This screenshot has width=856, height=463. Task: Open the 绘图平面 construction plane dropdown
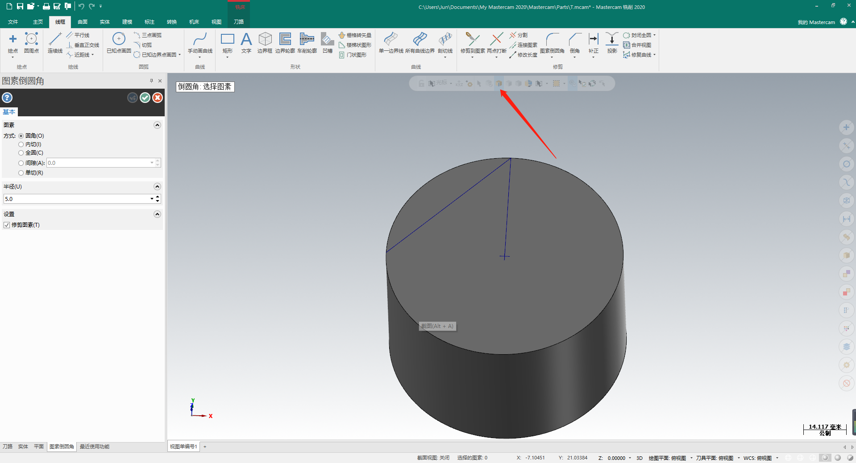691,458
